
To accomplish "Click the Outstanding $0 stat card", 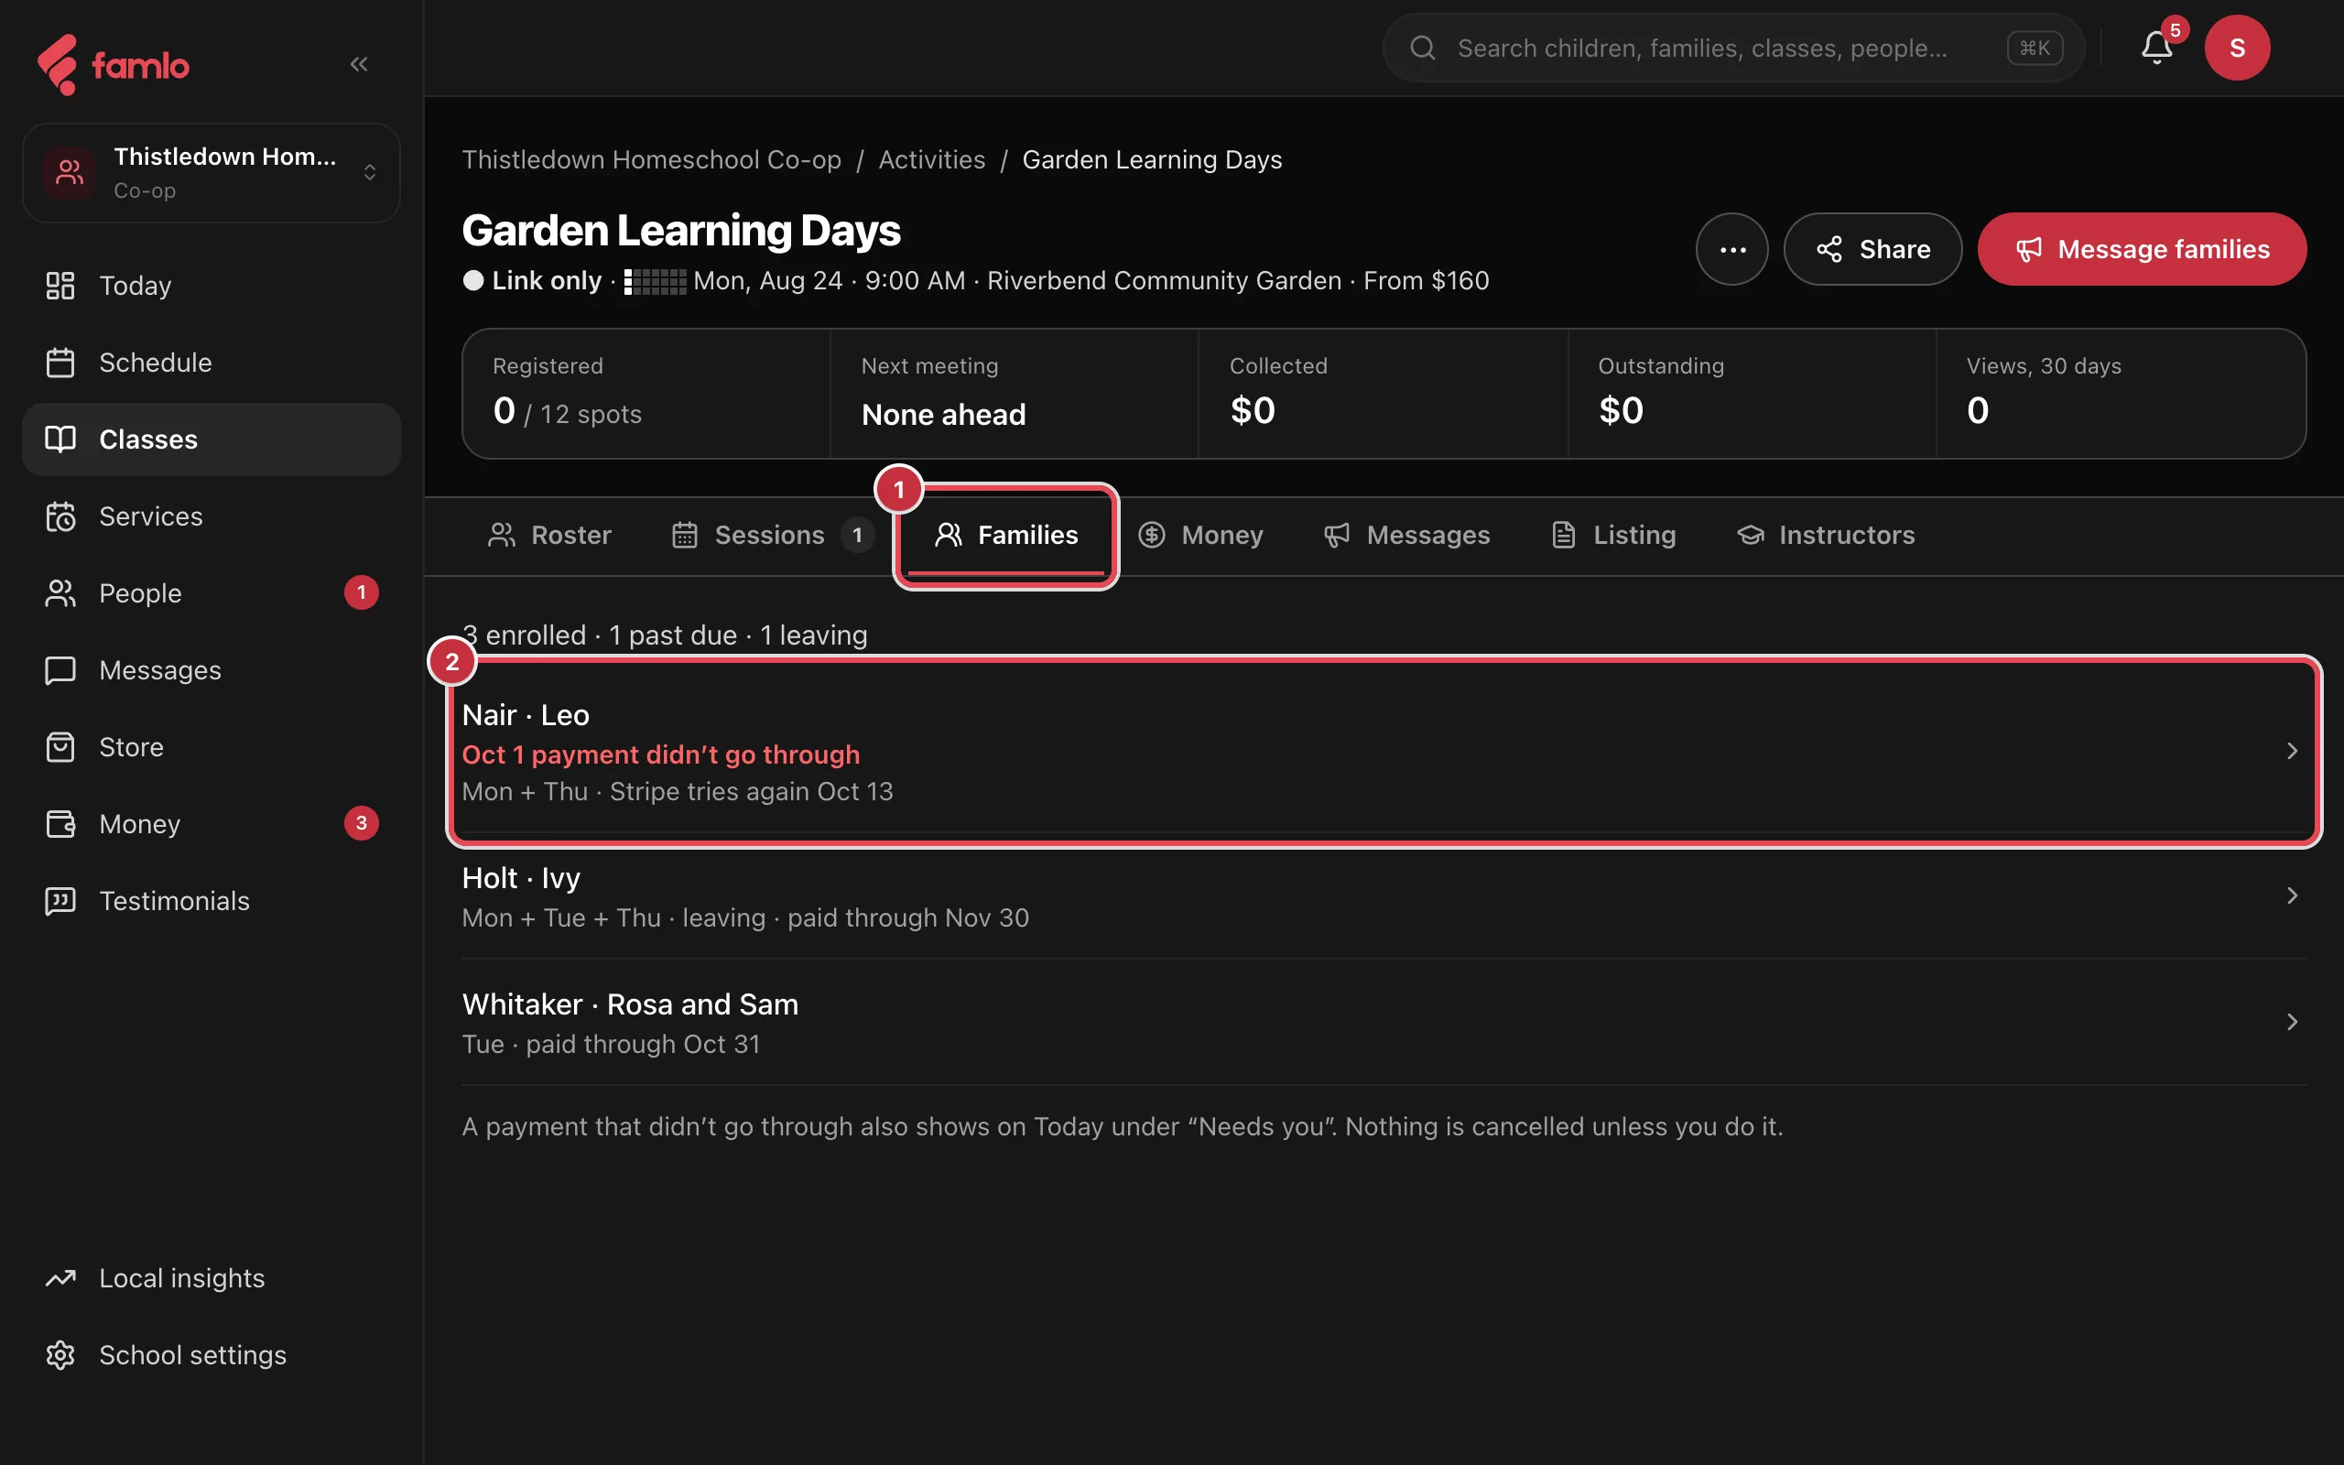I will click(x=1752, y=394).
